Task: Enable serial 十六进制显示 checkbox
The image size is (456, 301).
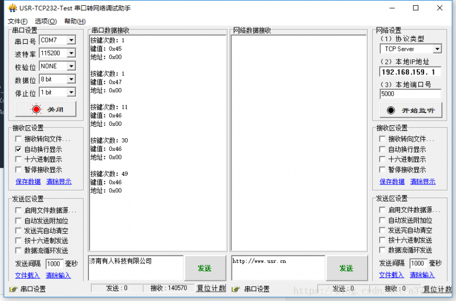Action: pyautogui.click(x=18, y=159)
